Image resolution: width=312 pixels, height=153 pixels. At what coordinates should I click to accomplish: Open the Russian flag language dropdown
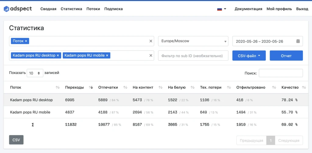(x=222, y=9)
